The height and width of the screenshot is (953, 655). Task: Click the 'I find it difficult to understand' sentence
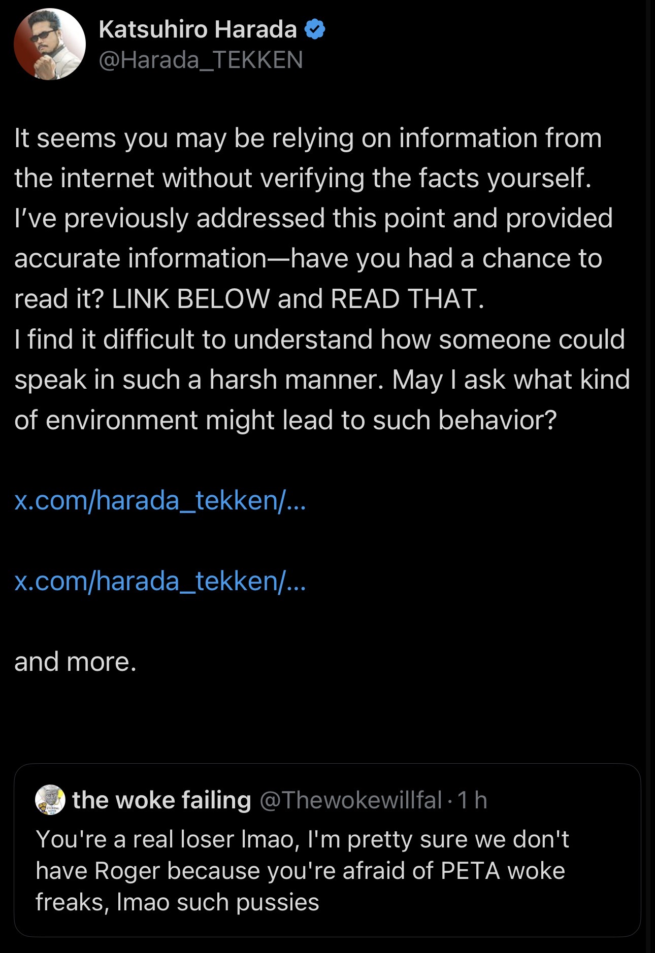click(x=319, y=339)
